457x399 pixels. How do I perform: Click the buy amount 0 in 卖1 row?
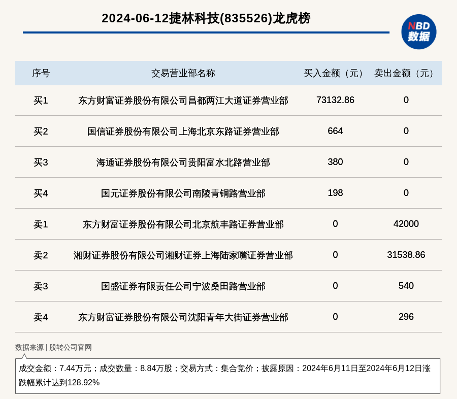point(335,223)
